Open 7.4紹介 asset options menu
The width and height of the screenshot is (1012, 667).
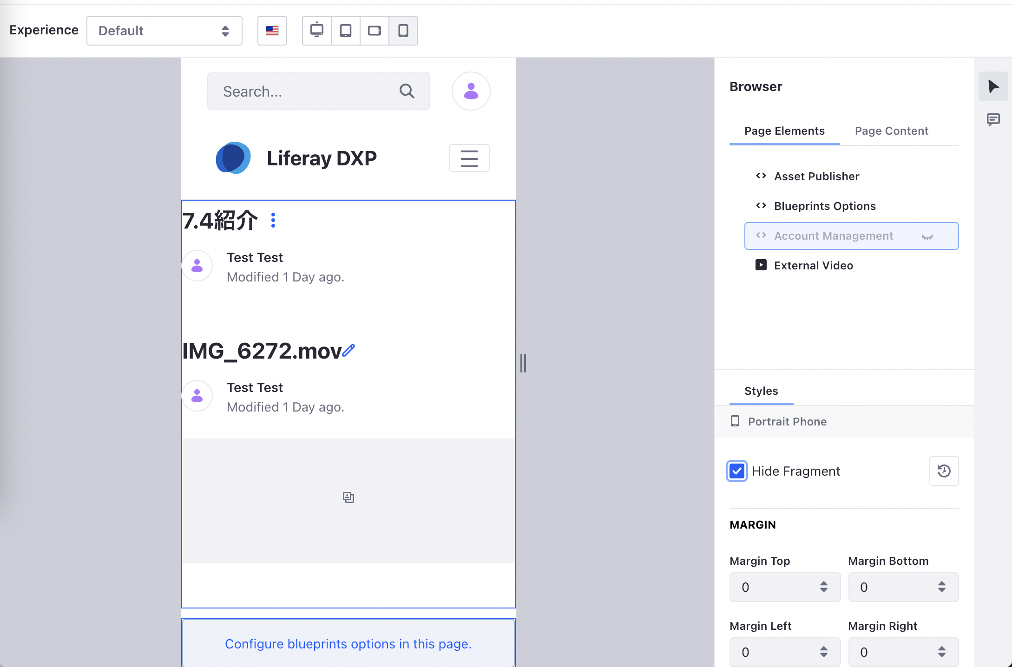273,220
